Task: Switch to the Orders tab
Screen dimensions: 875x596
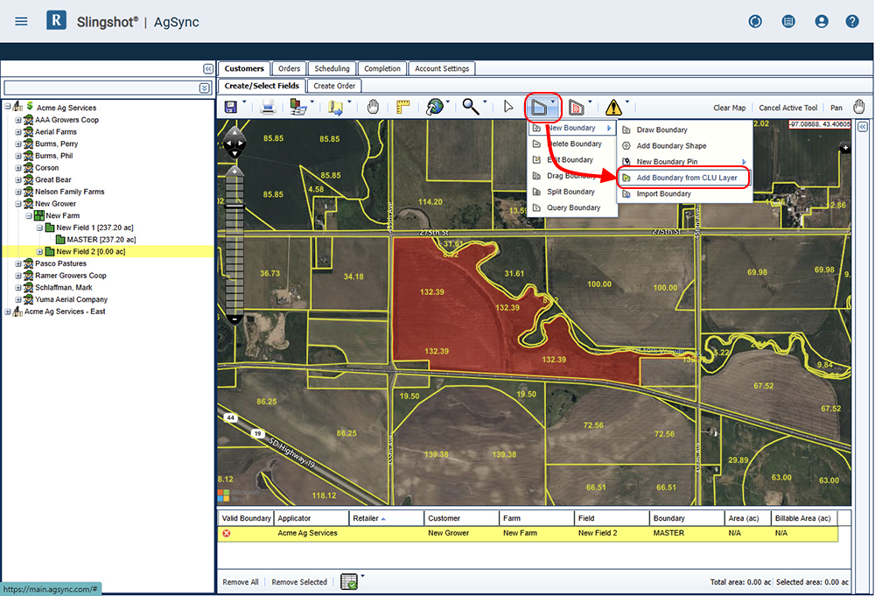Action: pyautogui.click(x=289, y=68)
